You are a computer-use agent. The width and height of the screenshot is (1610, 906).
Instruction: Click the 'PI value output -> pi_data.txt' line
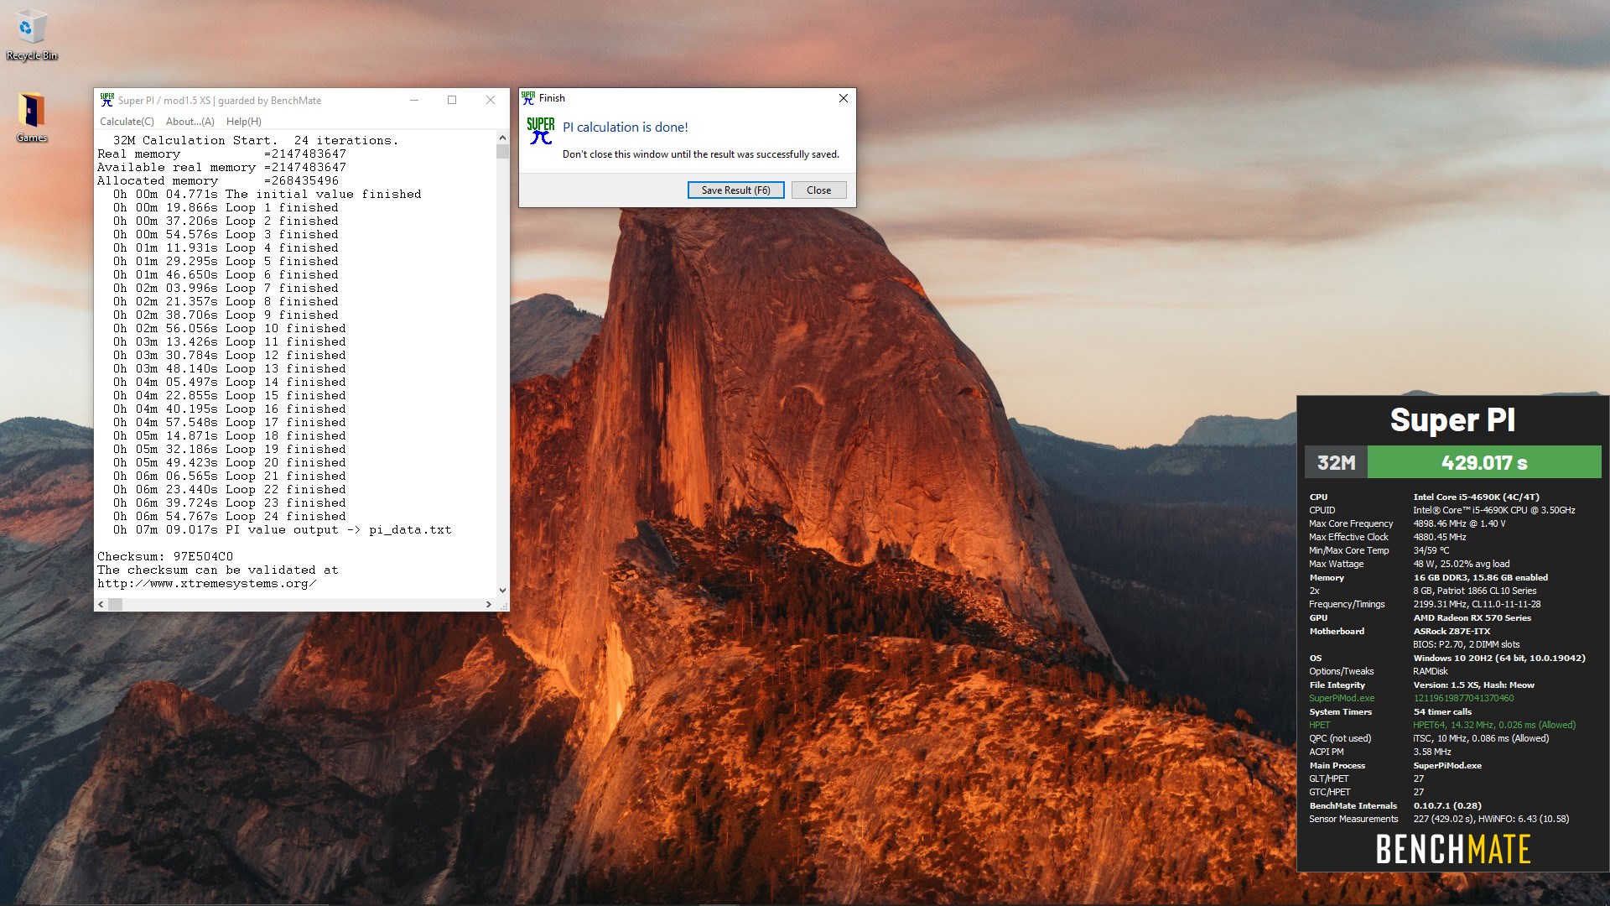282,529
